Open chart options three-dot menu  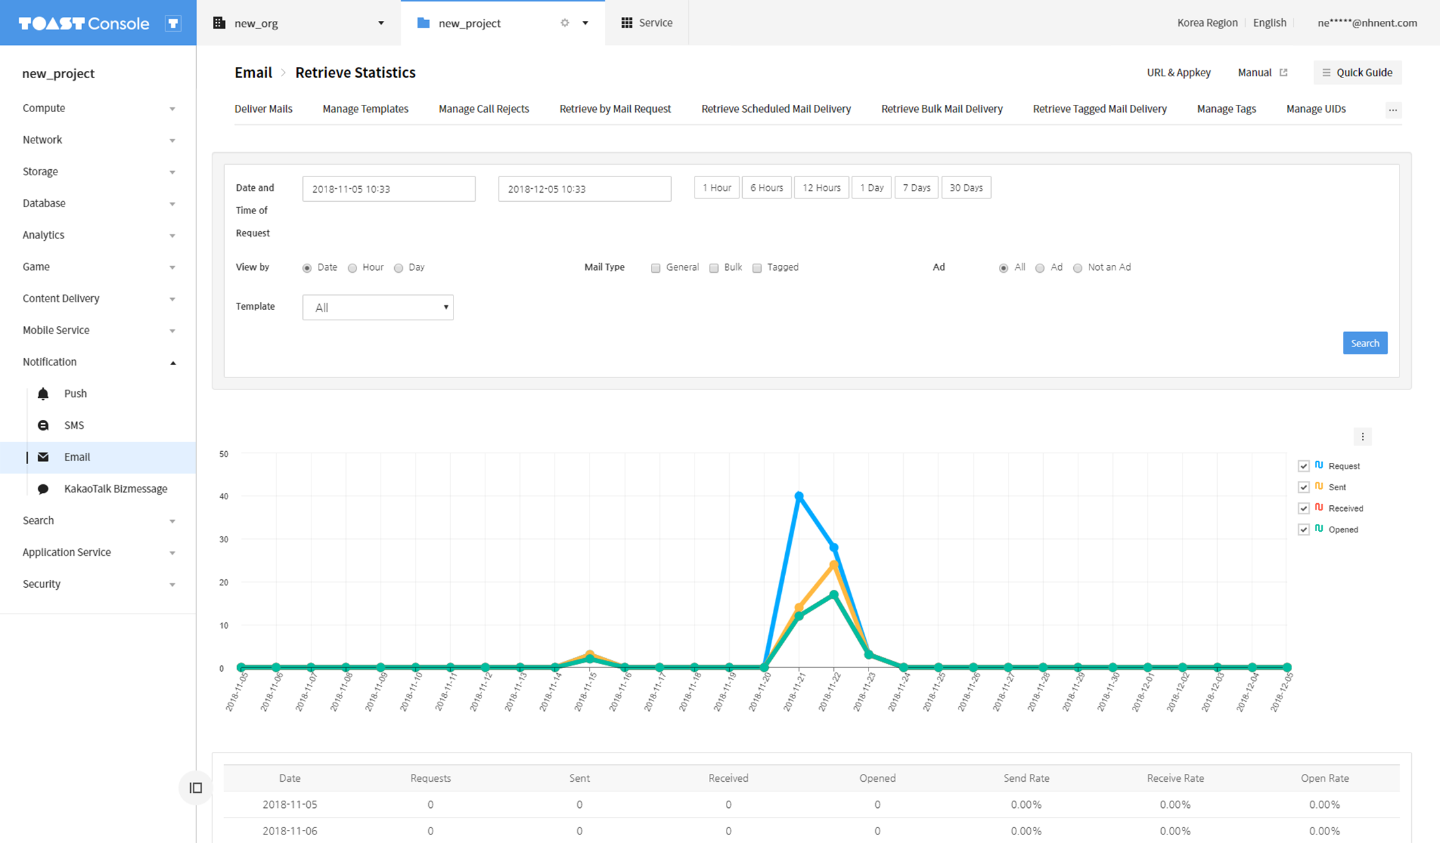[1362, 437]
